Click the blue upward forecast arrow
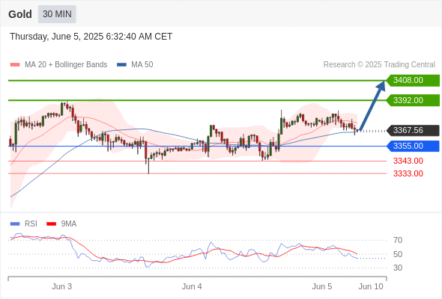442x299 pixels. tap(372, 105)
